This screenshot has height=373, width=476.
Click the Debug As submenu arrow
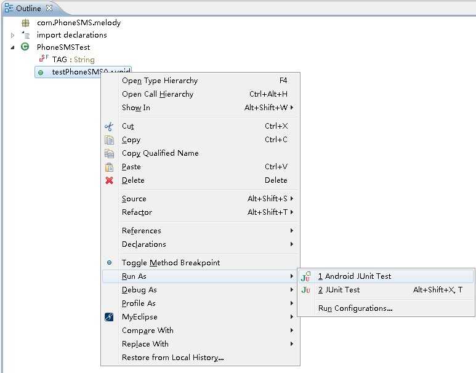point(292,290)
